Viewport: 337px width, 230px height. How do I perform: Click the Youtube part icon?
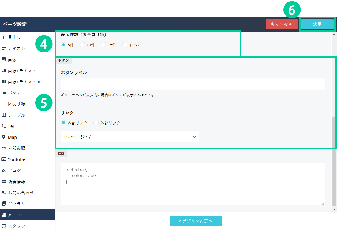(4, 159)
